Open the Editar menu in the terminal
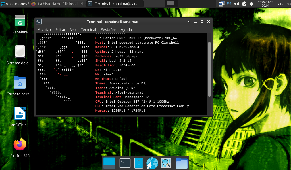 coord(60,29)
